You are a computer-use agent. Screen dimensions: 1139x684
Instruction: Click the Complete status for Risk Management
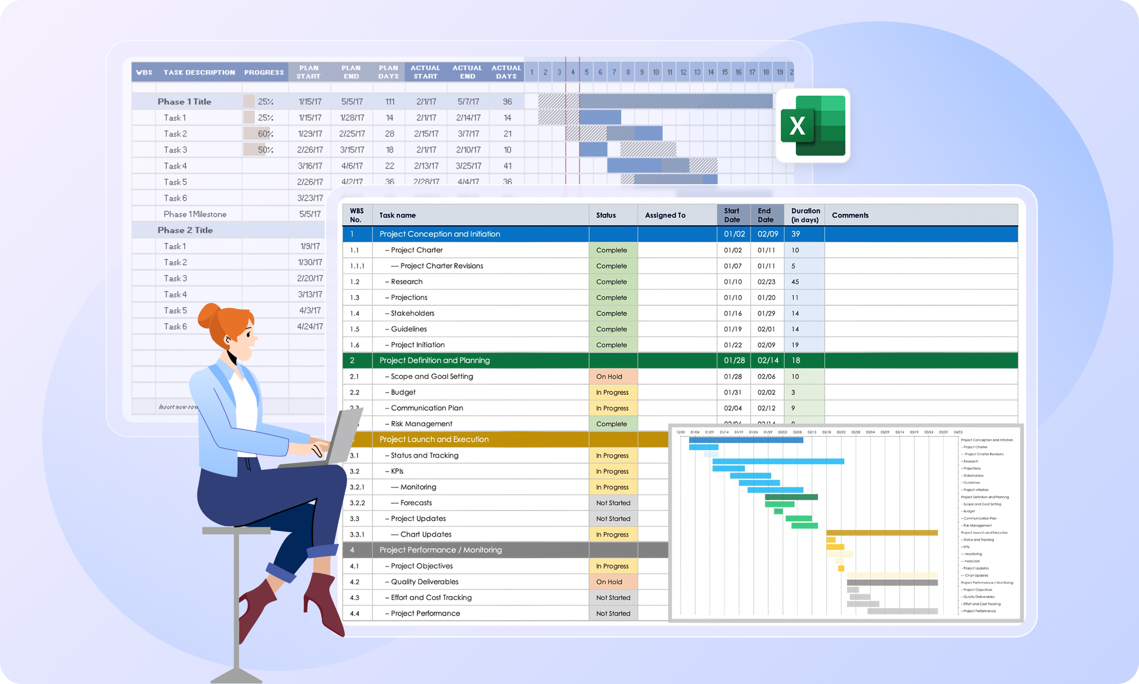(613, 424)
